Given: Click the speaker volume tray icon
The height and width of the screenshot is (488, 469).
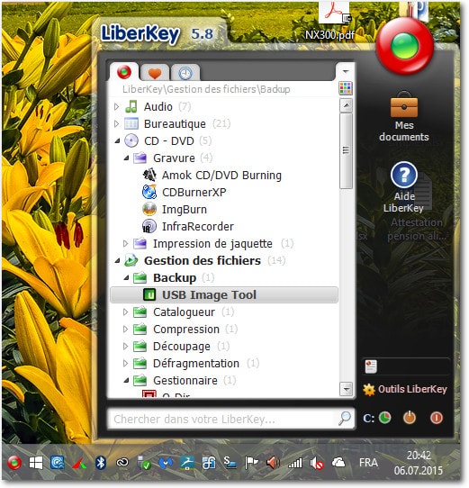Looking at the screenshot, I should click(273, 463).
